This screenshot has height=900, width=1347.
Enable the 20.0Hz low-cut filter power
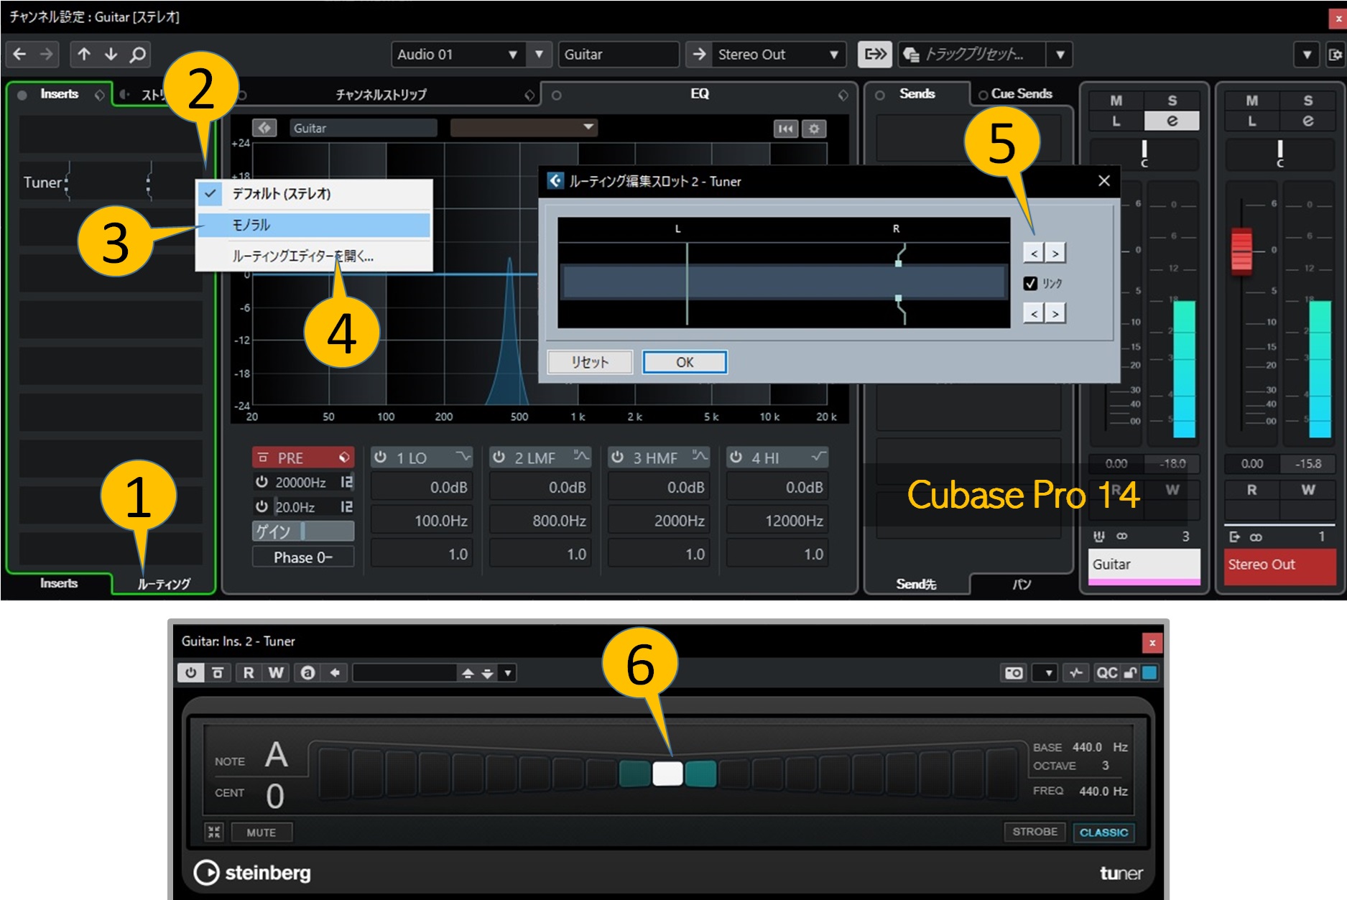point(261,506)
